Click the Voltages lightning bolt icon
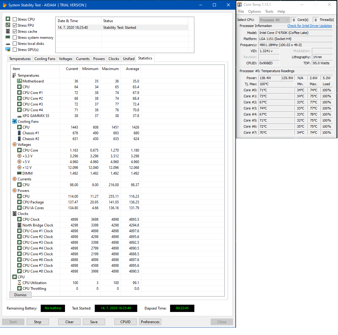Image resolution: width=338 pixels, height=335 pixels. 15,145
